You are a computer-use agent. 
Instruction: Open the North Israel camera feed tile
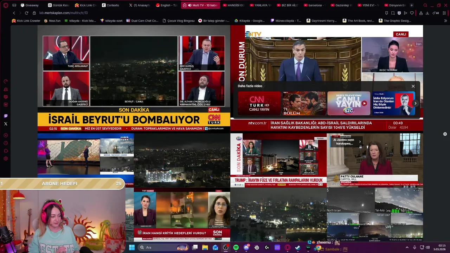350,201
